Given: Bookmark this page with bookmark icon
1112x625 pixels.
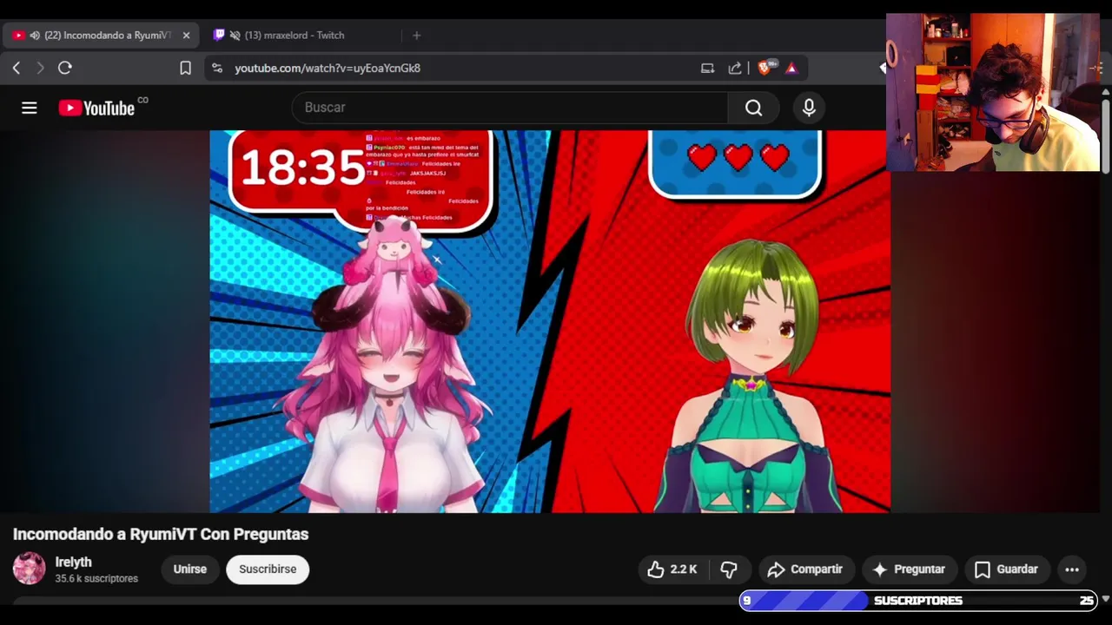Looking at the screenshot, I should point(185,68).
